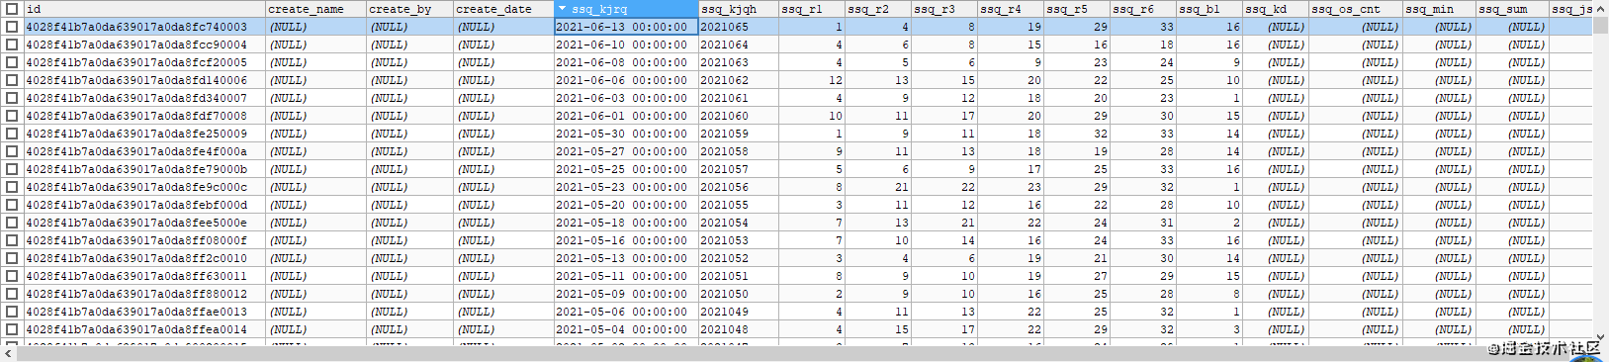Select id cell 4028f41b7a0da639017a0da8ff2c0010
1609x362 pixels.
(x=144, y=258)
